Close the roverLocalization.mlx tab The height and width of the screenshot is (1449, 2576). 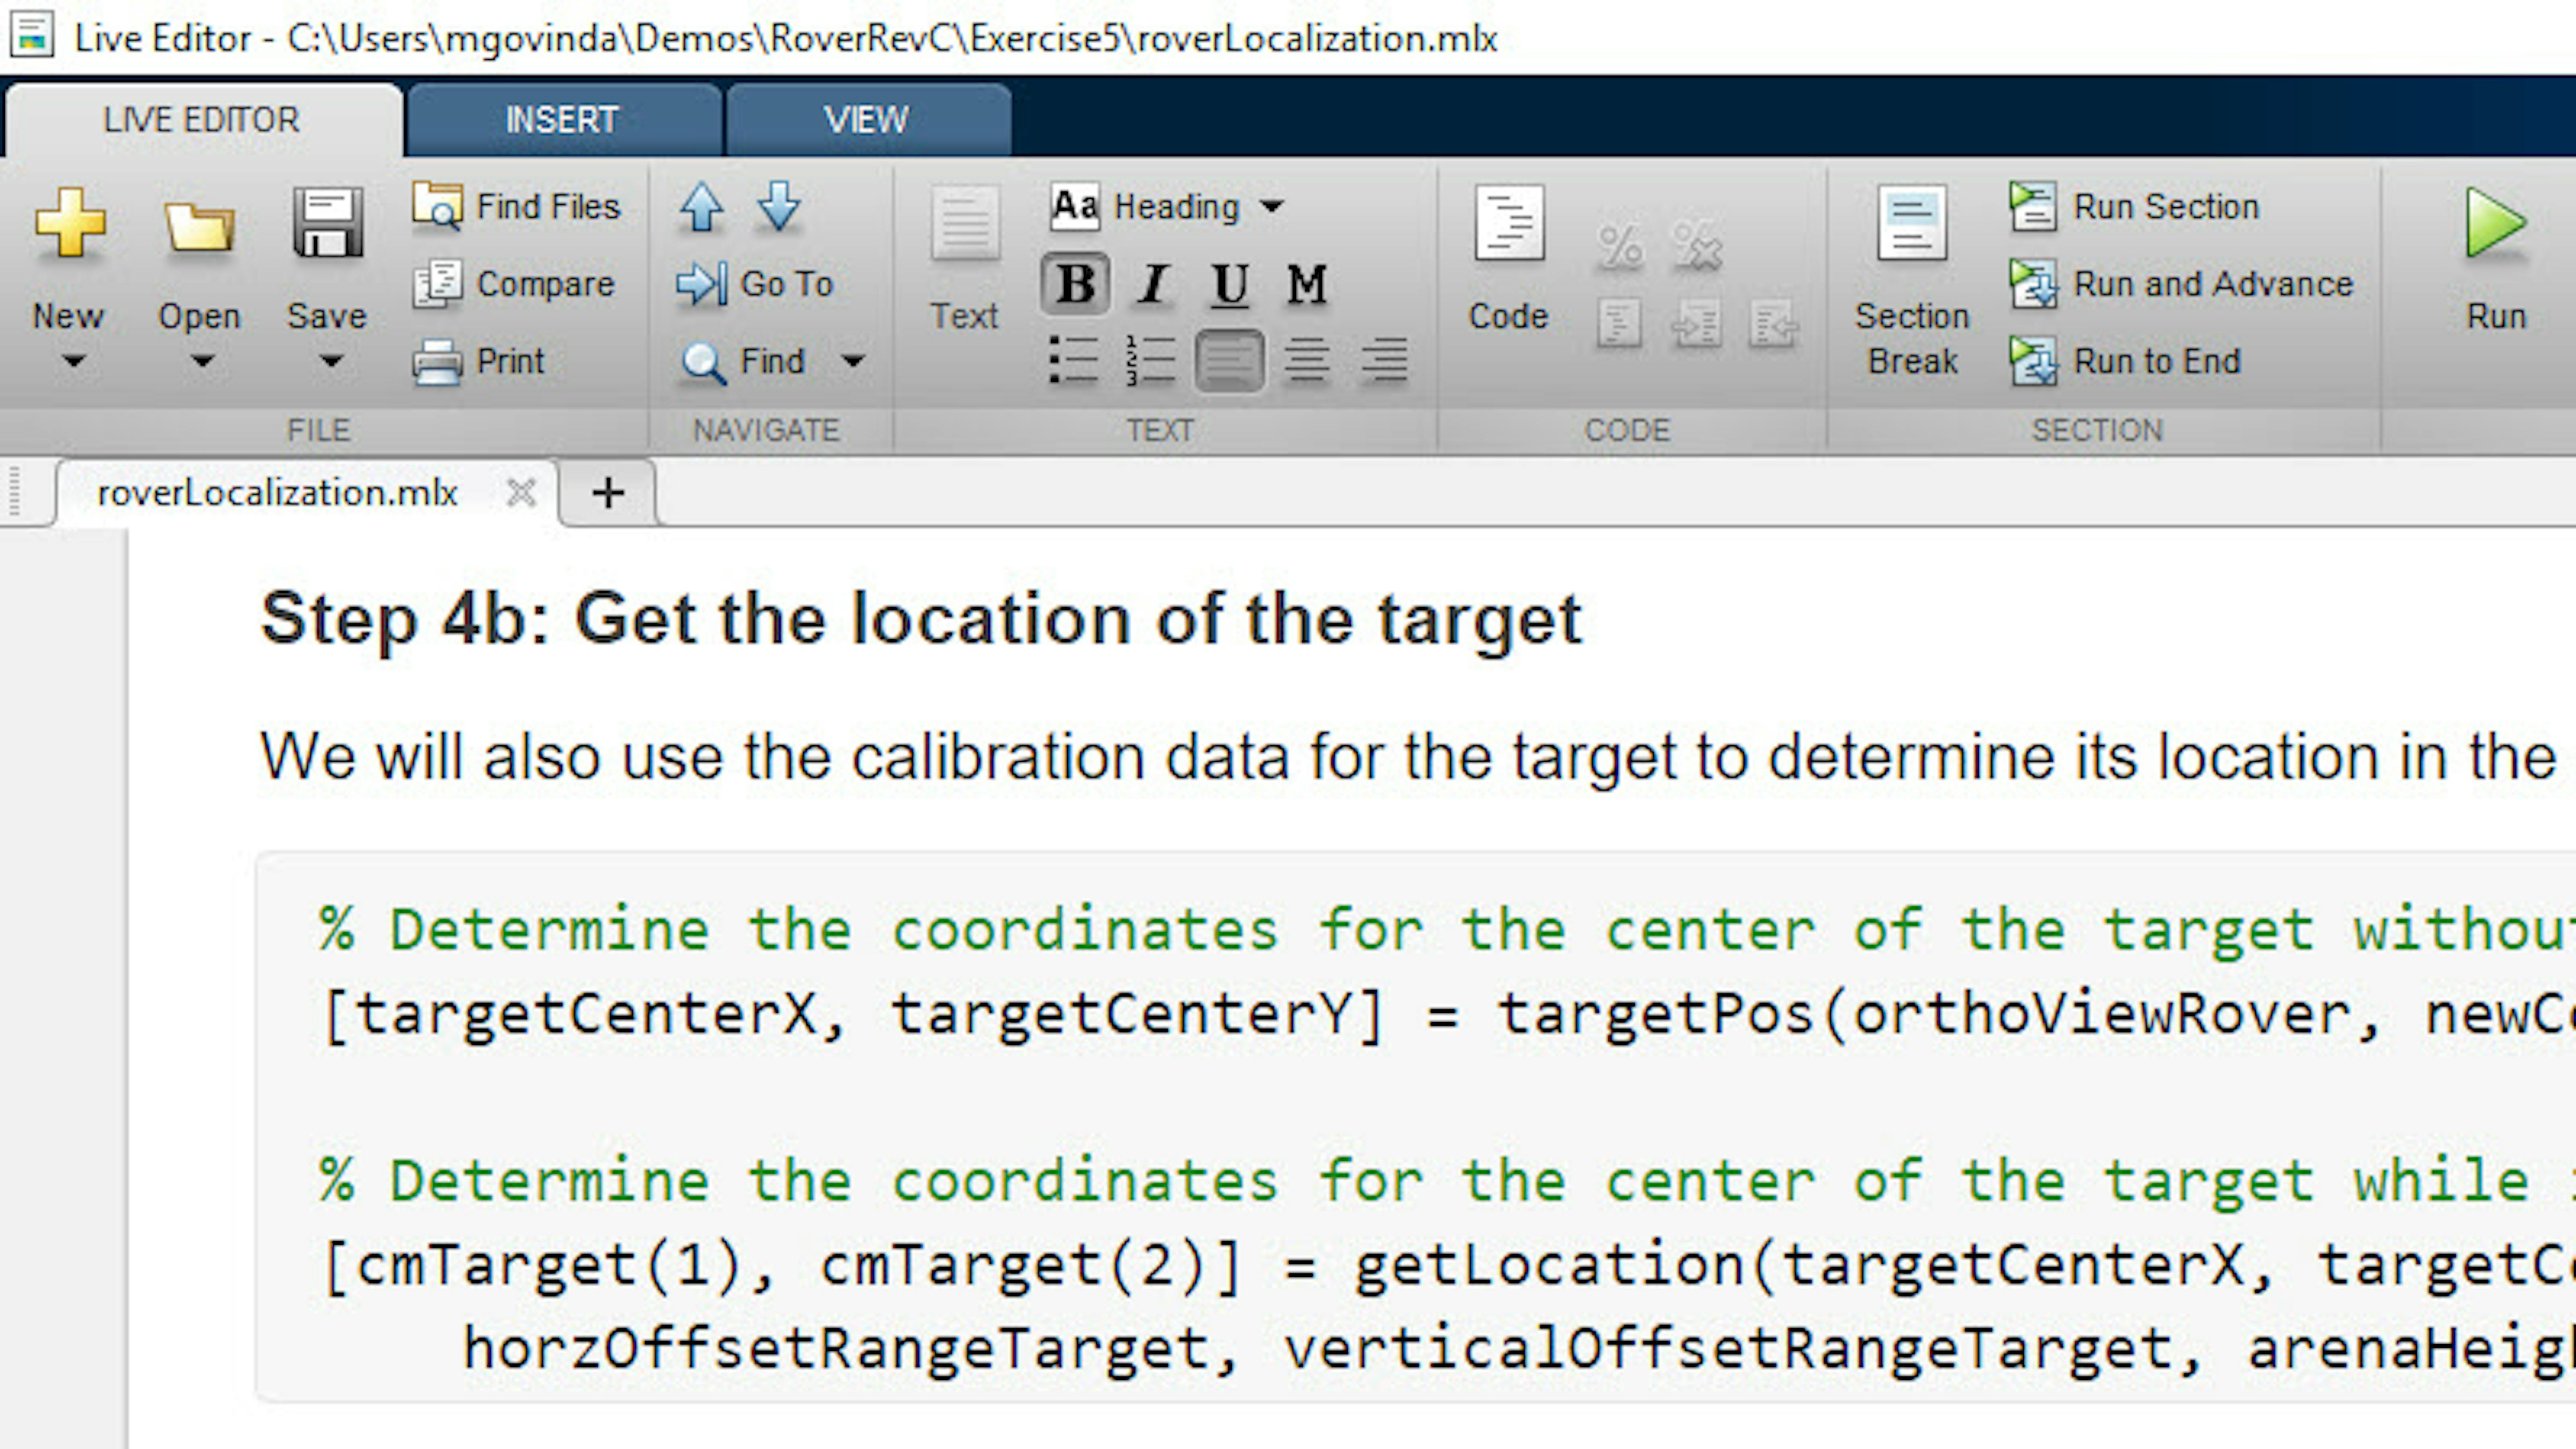tap(521, 493)
